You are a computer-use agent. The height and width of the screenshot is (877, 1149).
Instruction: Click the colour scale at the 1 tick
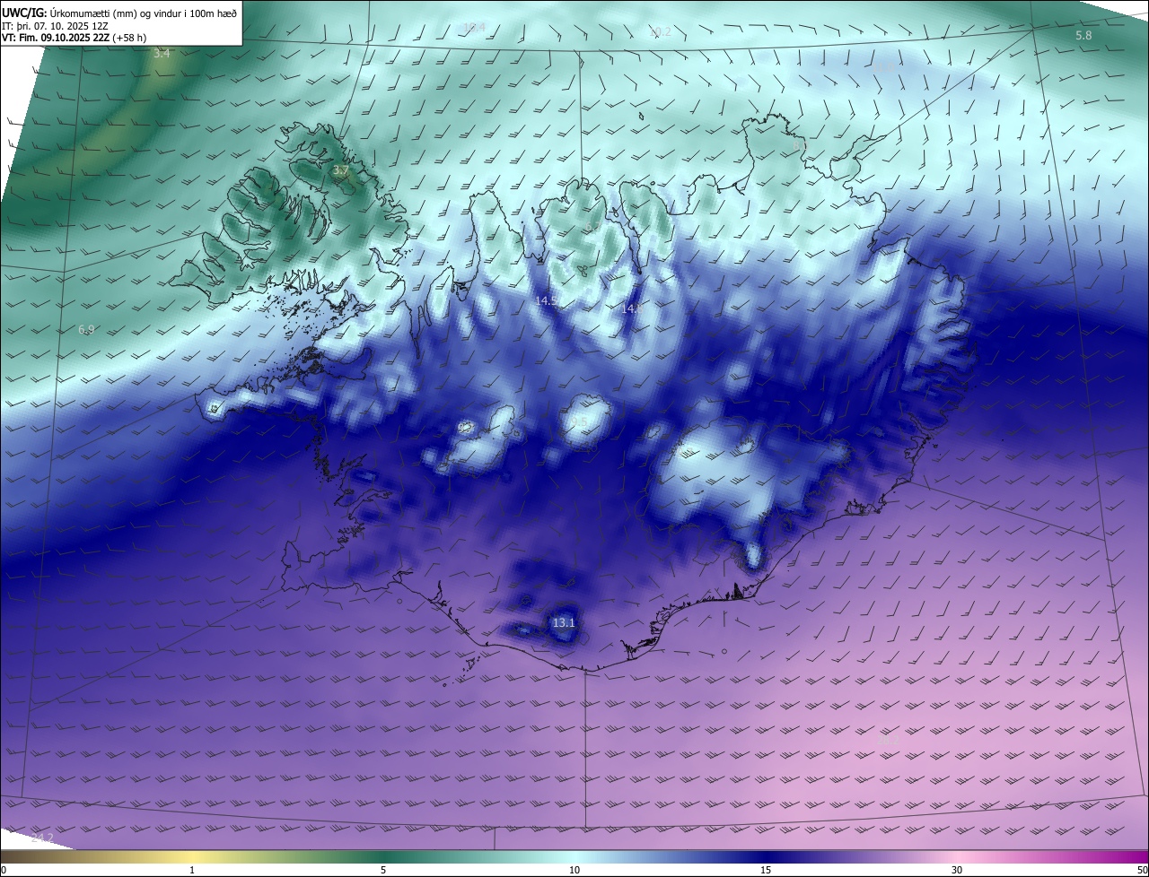pos(192,870)
